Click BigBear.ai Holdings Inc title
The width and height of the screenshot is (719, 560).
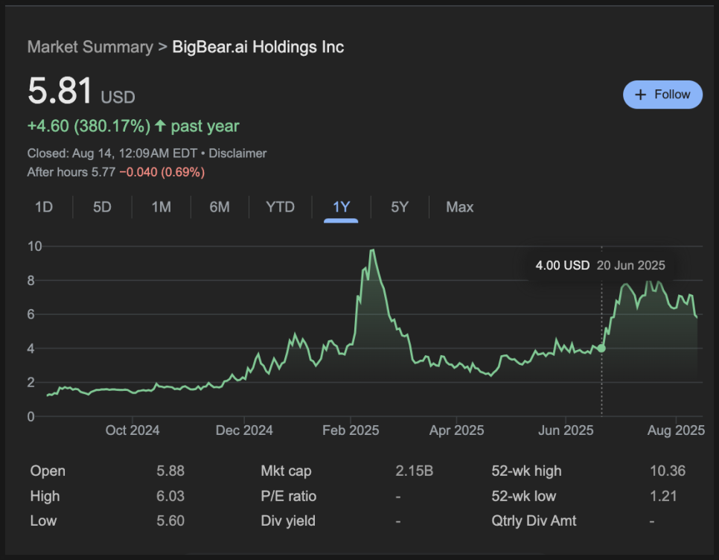258,47
